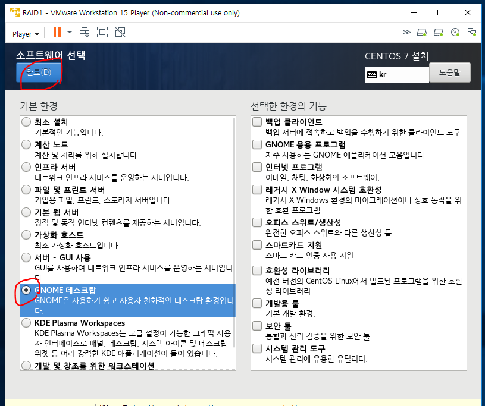Select the 가상화 호스트 radio button

pyautogui.click(x=26, y=235)
